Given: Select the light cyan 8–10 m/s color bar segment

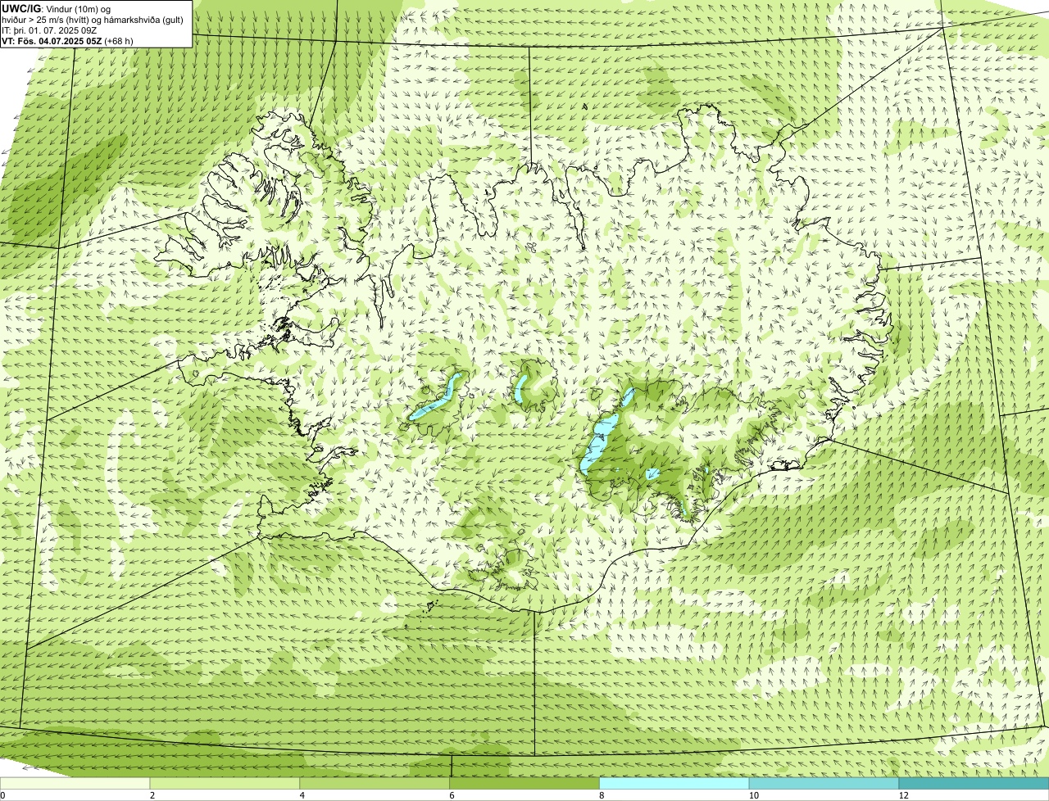Looking at the screenshot, I should tap(674, 783).
